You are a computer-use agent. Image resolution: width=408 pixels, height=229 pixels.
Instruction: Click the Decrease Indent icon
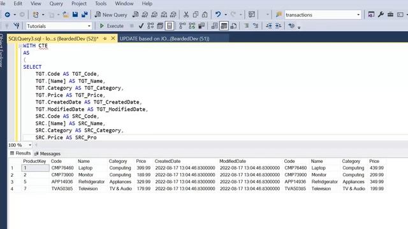pos(269,25)
